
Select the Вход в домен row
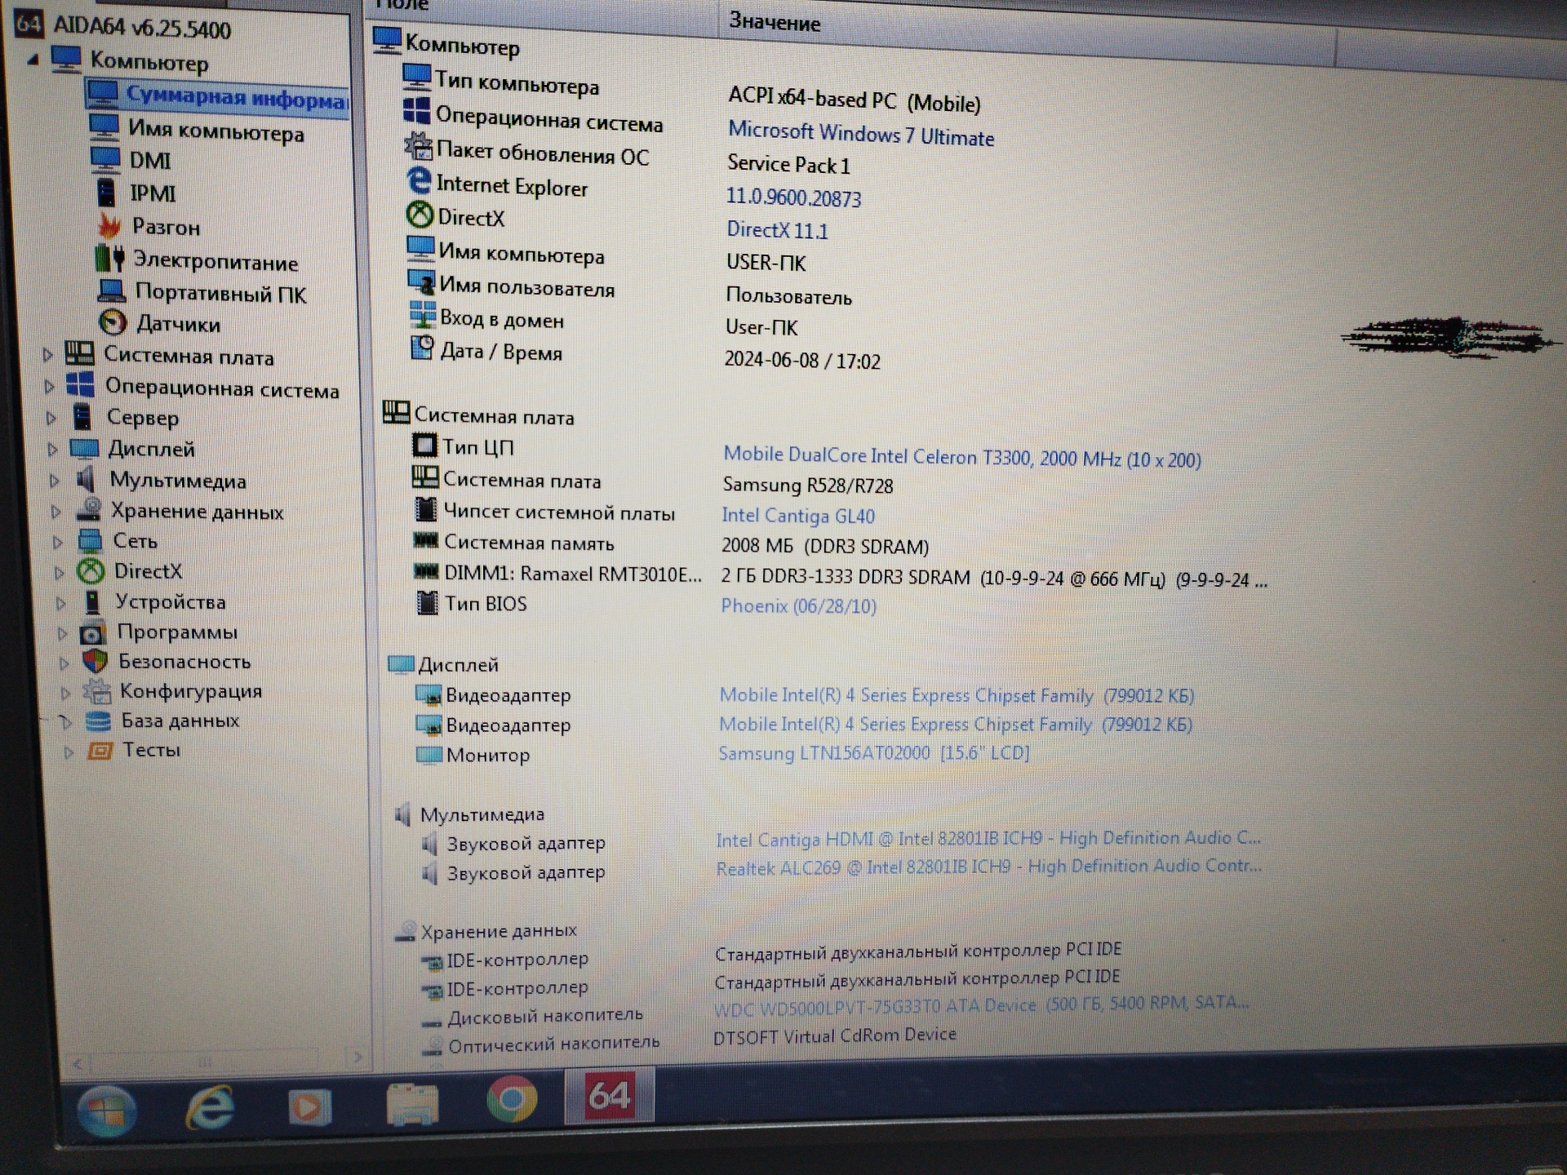click(603, 322)
